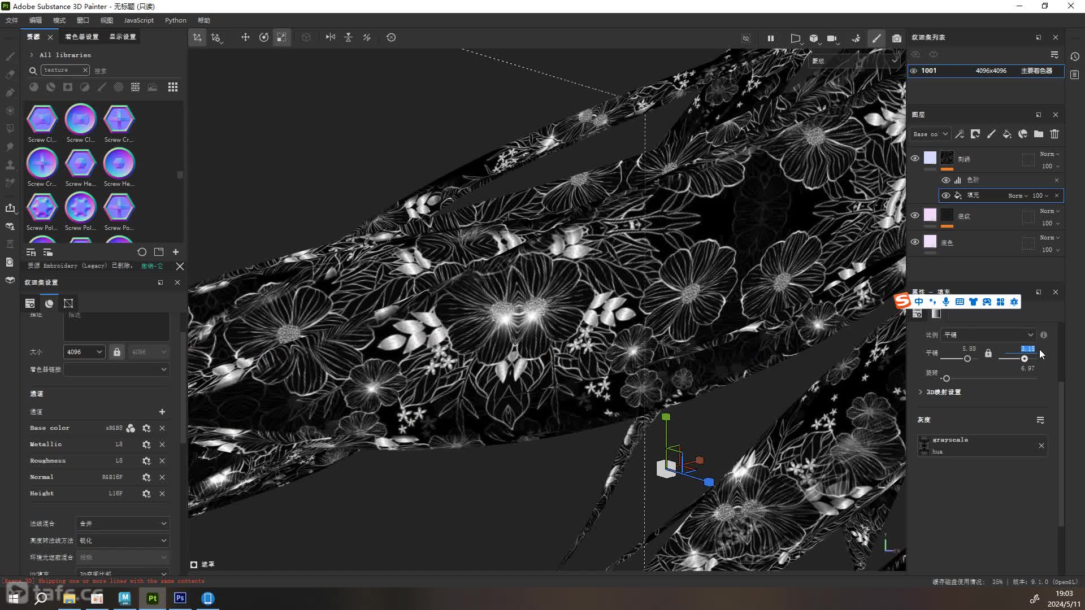Image resolution: width=1085 pixels, height=610 pixels.
Task: Open the 法线混合 合并 dropdown
Action: [x=123, y=524]
